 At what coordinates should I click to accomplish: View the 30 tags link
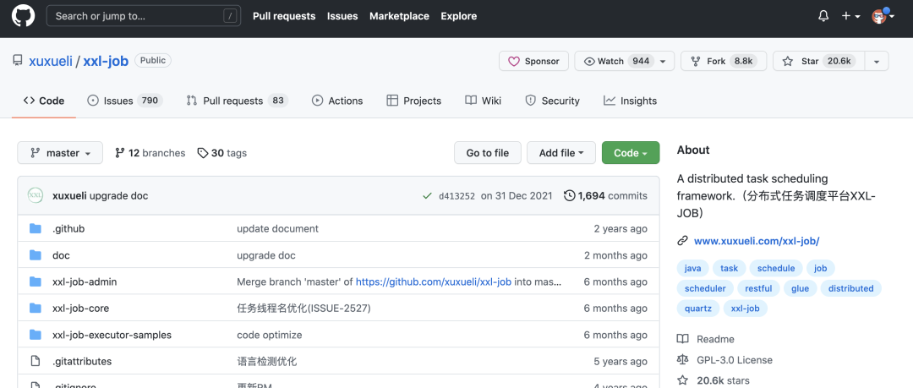click(x=221, y=153)
